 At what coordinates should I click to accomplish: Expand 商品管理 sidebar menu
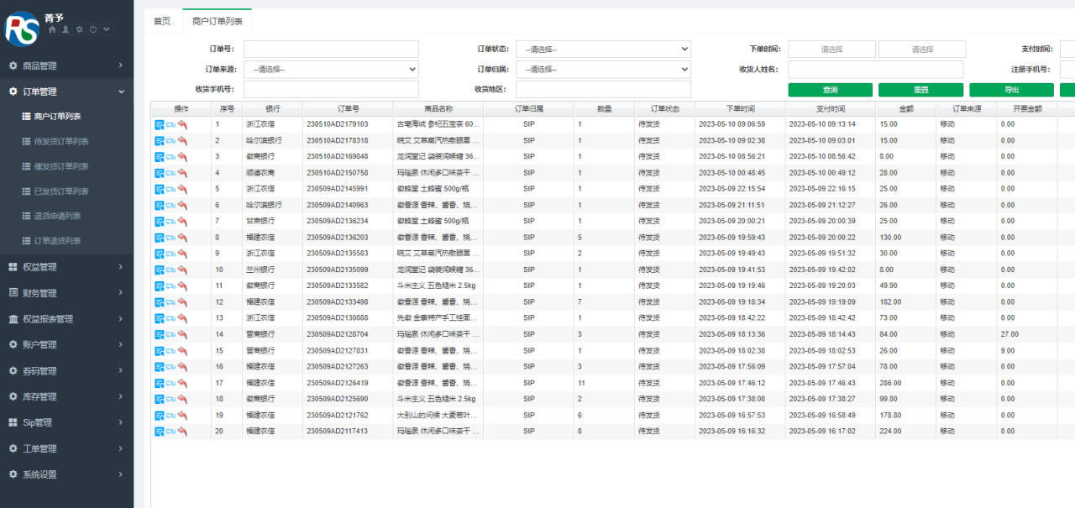pyautogui.click(x=66, y=65)
